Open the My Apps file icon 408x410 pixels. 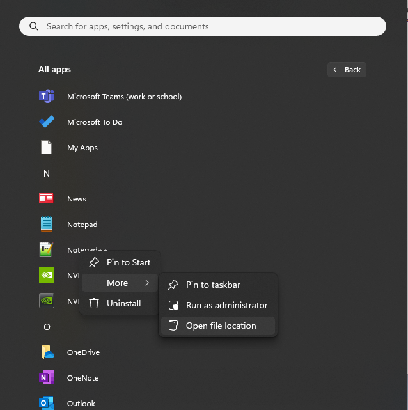(46, 147)
